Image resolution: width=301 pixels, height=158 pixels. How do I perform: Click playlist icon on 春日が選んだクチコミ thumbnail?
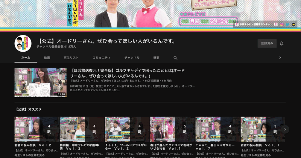click(185, 132)
